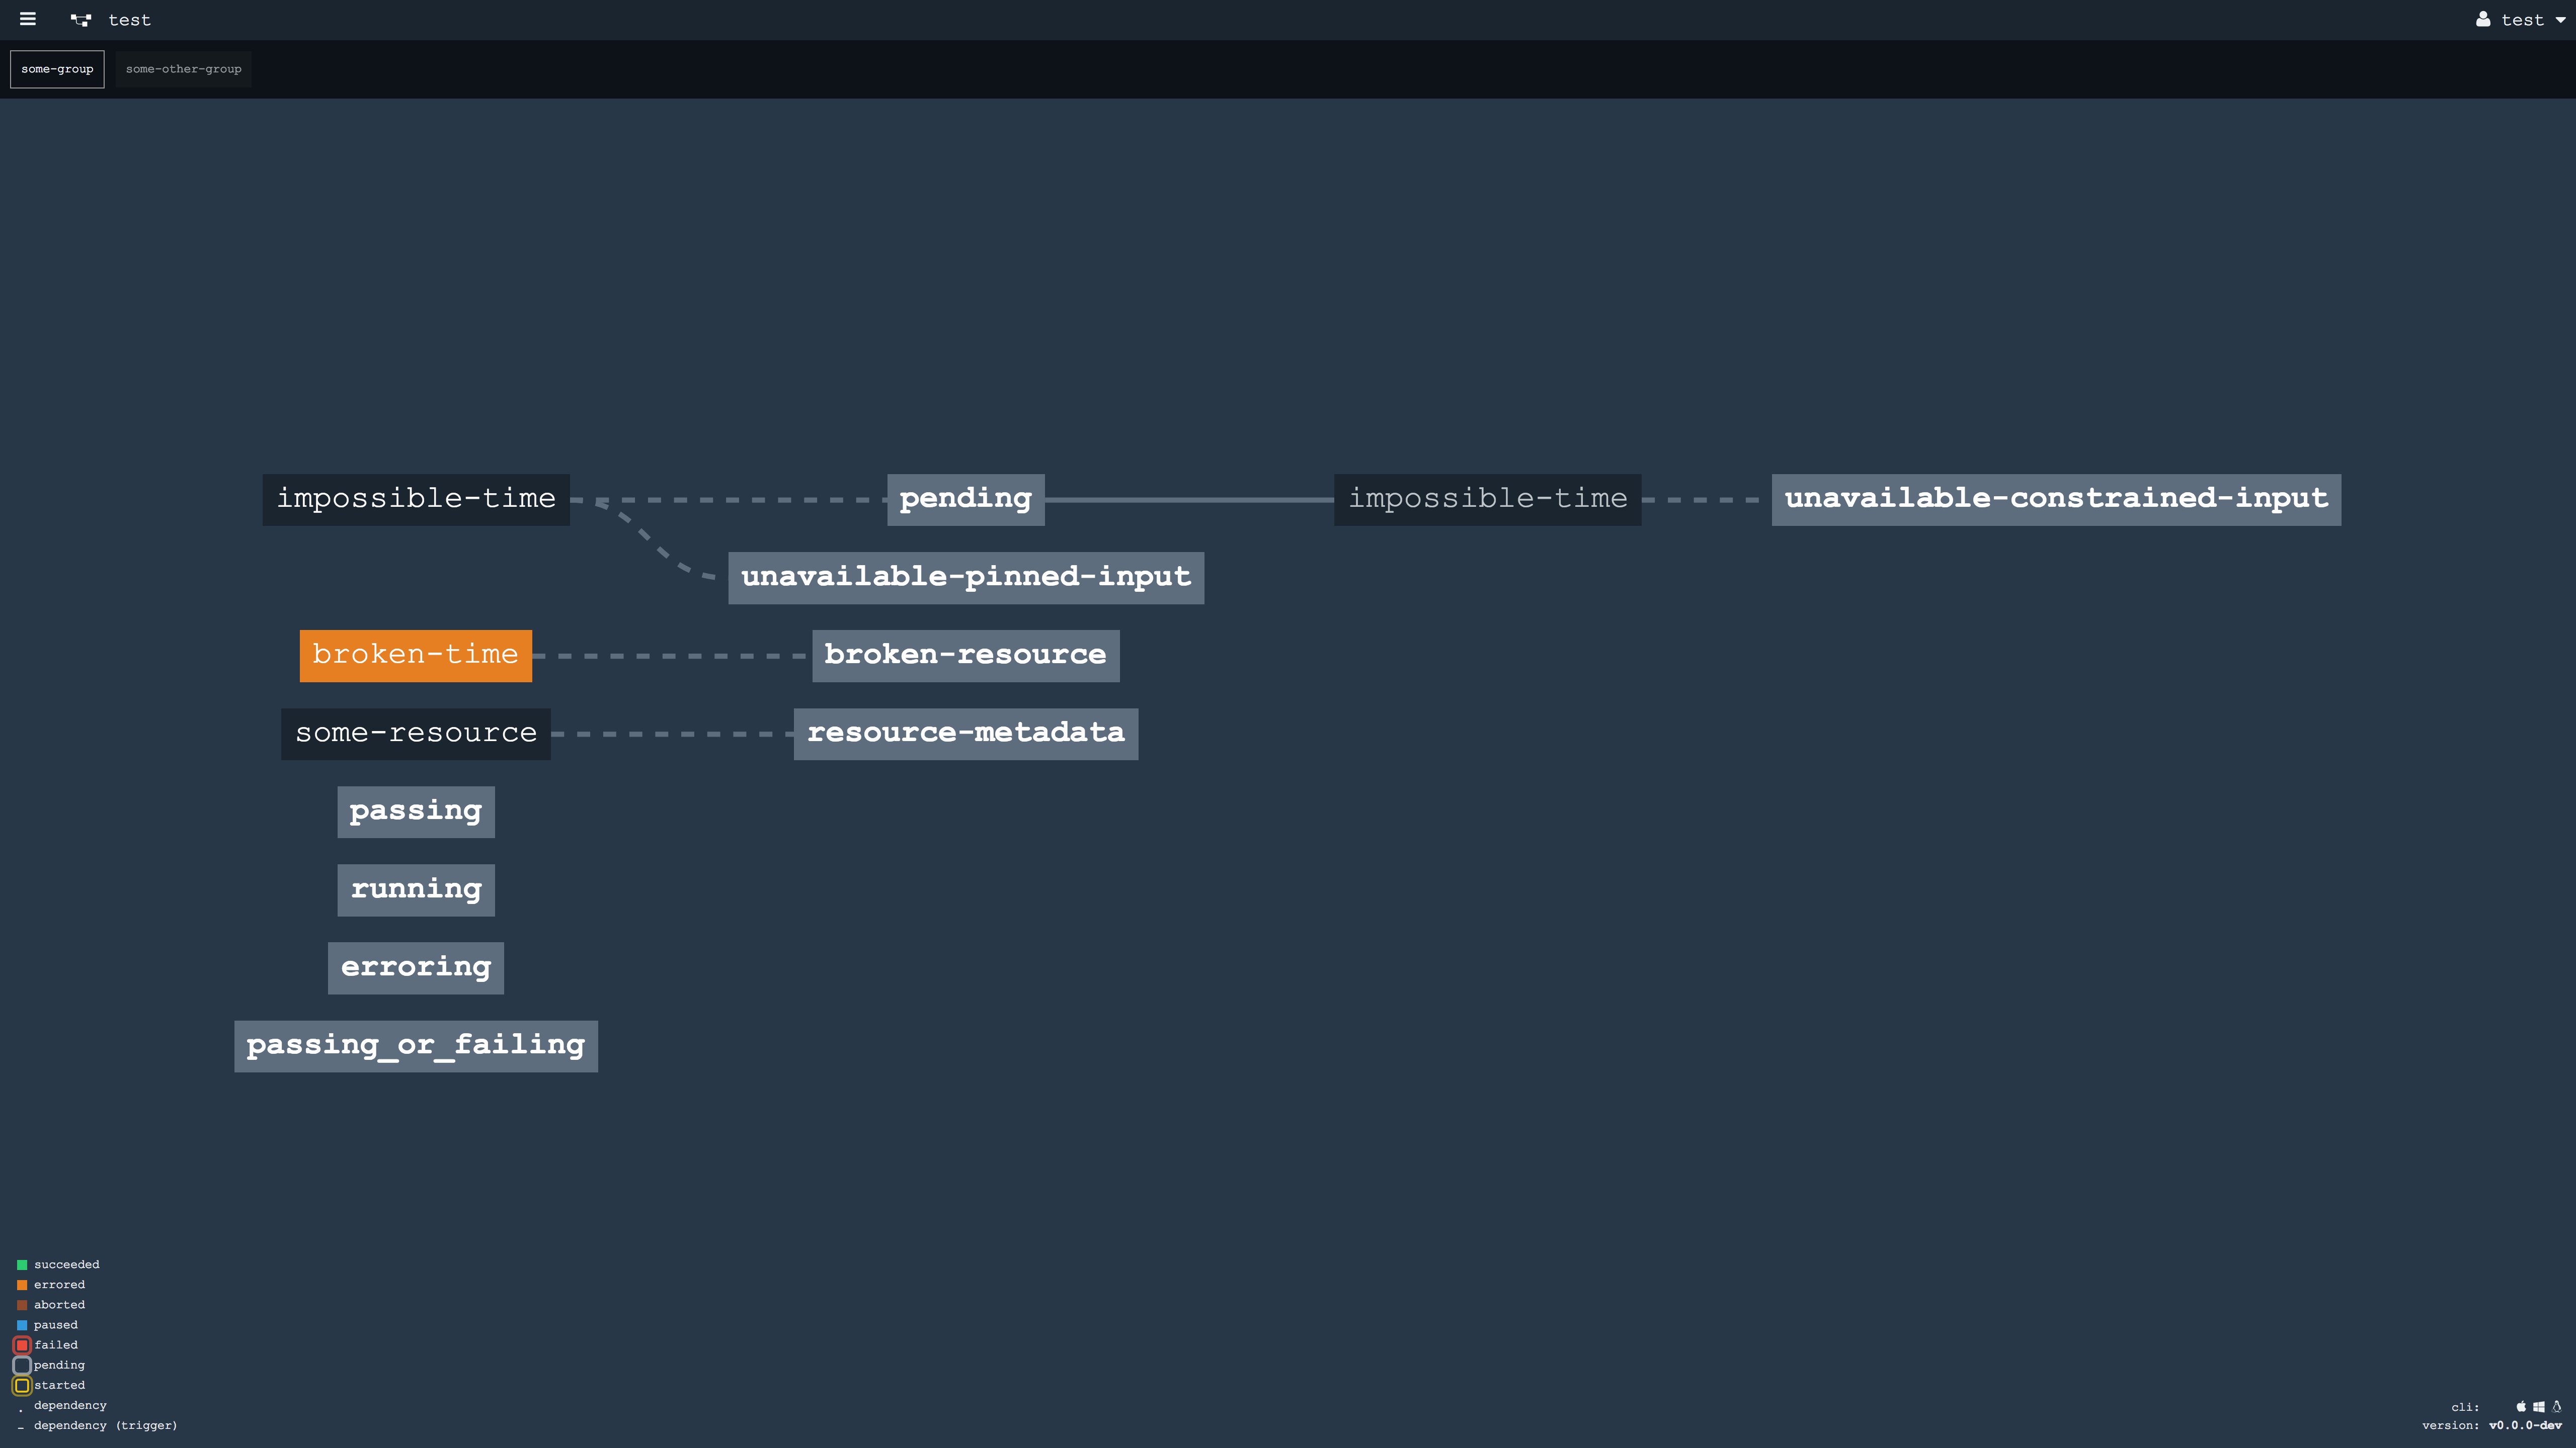Open the passing_or_failing job node
Viewport: 2576px width, 1448px height.
[x=416, y=1045]
